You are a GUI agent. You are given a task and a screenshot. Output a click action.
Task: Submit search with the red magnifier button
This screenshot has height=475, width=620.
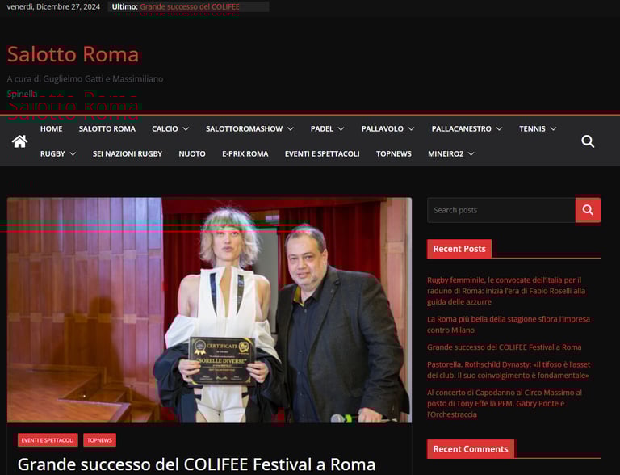coord(588,210)
